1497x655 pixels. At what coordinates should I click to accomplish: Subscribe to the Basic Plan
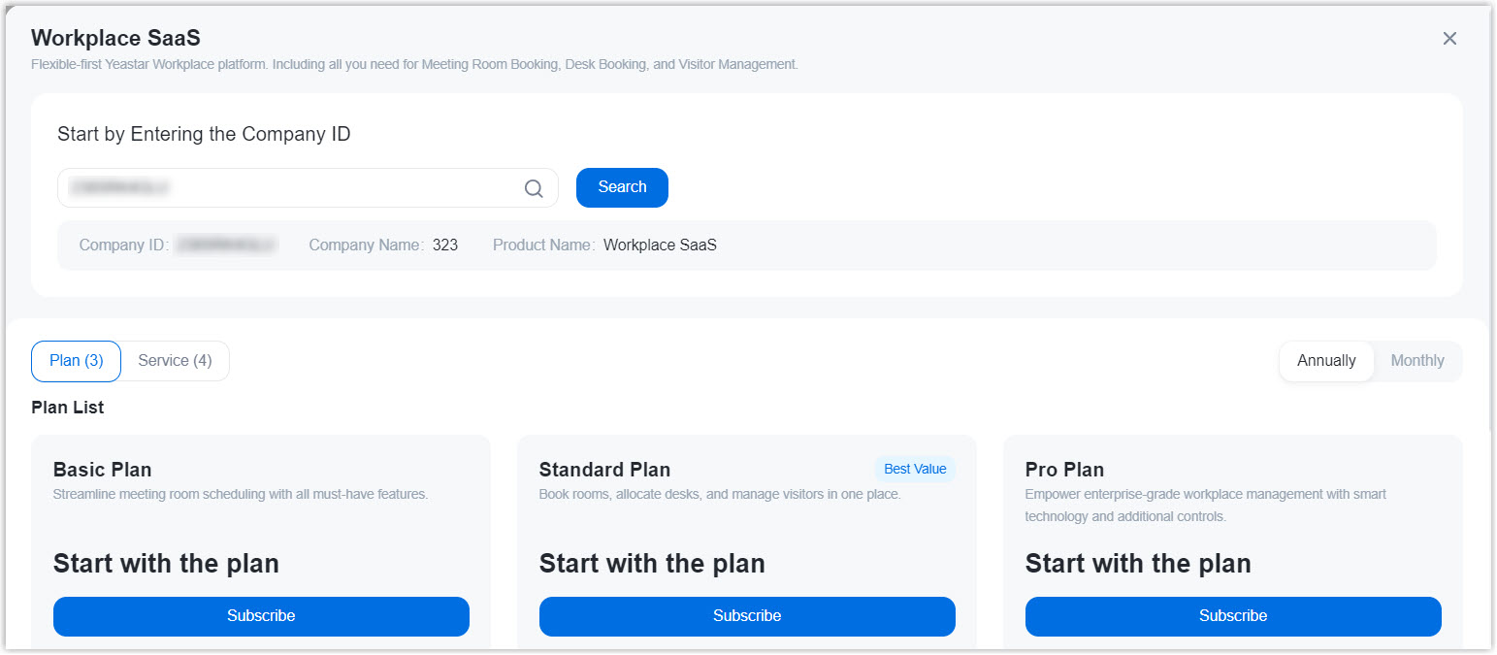[x=261, y=616]
